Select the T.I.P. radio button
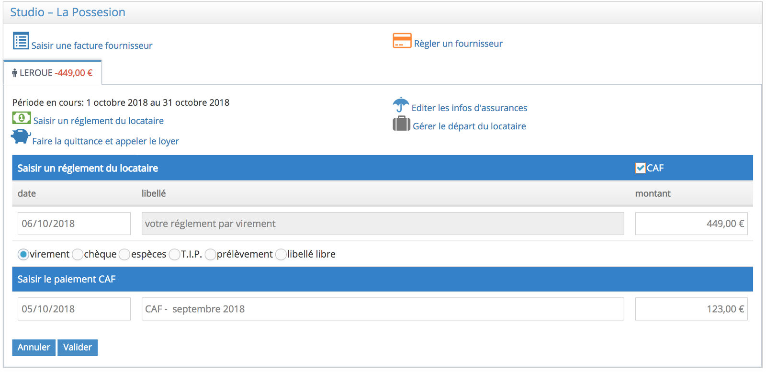The image size is (766, 372). coord(174,254)
